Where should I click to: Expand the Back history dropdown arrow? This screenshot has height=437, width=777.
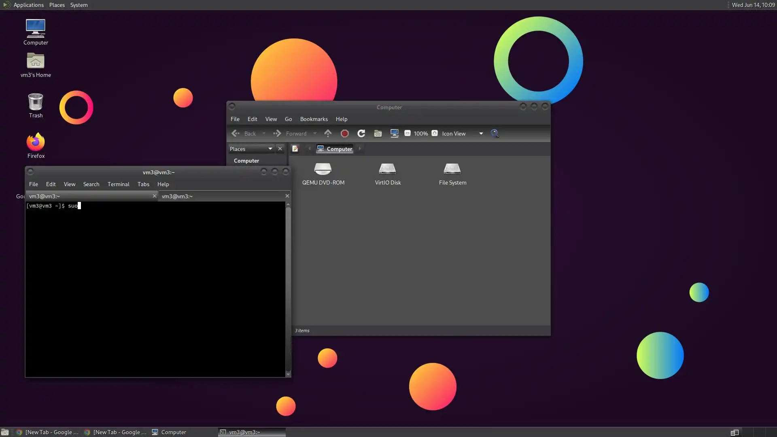tap(264, 134)
